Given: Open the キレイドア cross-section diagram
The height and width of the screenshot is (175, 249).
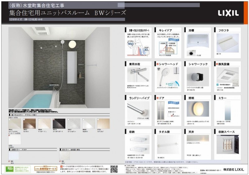Looking at the screenshot, I should click(169, 48).
